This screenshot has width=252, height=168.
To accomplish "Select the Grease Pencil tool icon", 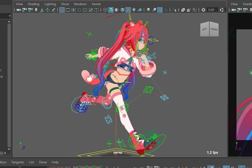I will (x=53, y=10).
